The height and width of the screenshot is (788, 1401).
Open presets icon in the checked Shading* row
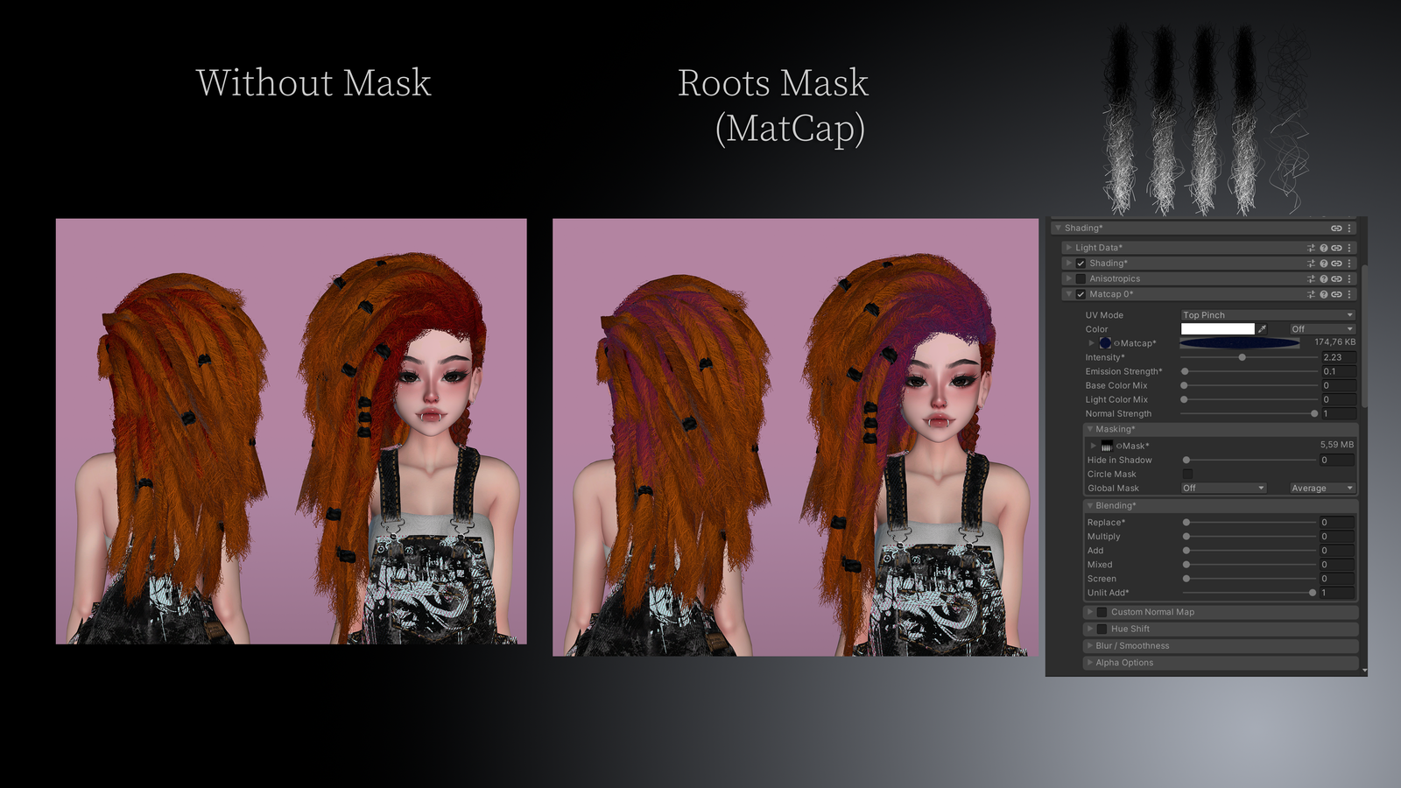tap(1311, 264)
